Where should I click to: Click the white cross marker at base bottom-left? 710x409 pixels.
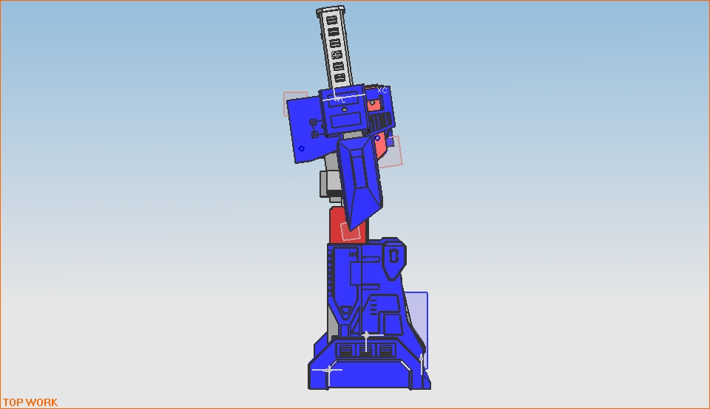click(328, 369)
